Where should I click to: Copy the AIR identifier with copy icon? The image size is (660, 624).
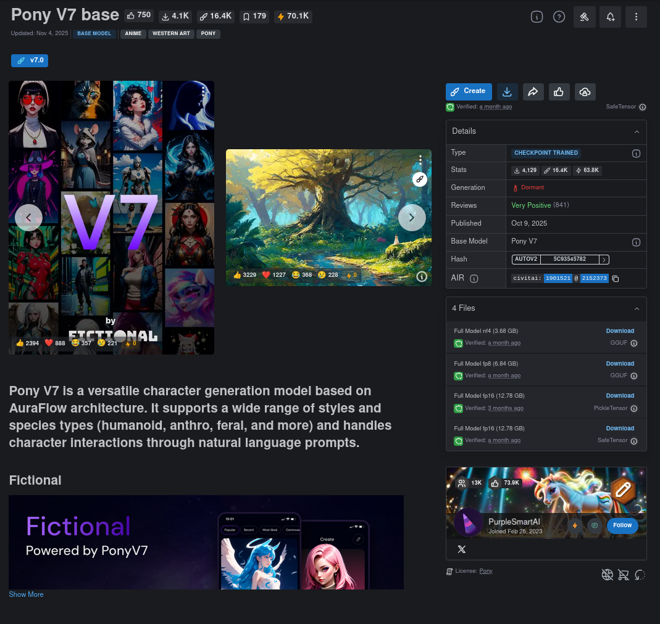pos(616,278)
